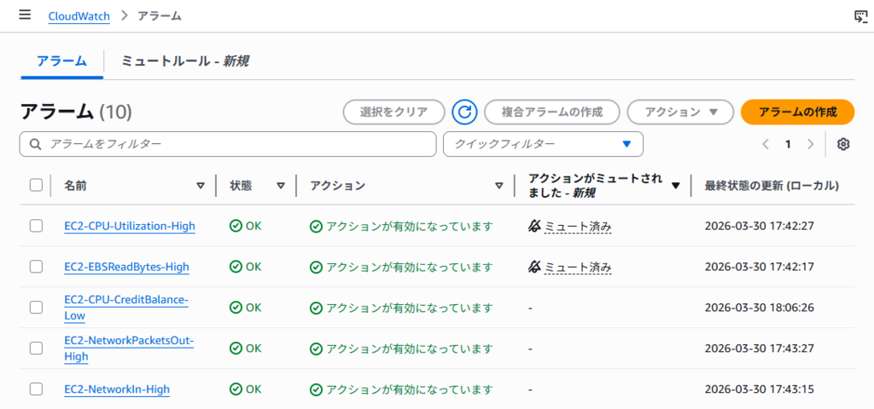Go to previous page arrow

[x=766, y=144]
